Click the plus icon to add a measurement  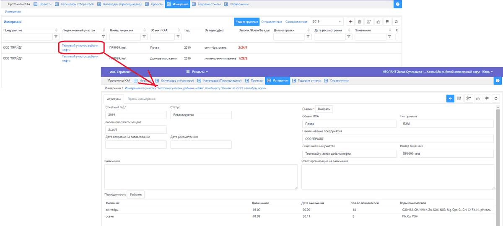[351, 21]
